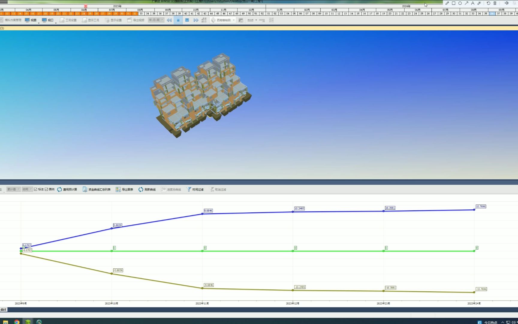Screen dimensions: 518x324
Task: Open the green cube app in the taskbar
Action: click(x=28, y=322)
